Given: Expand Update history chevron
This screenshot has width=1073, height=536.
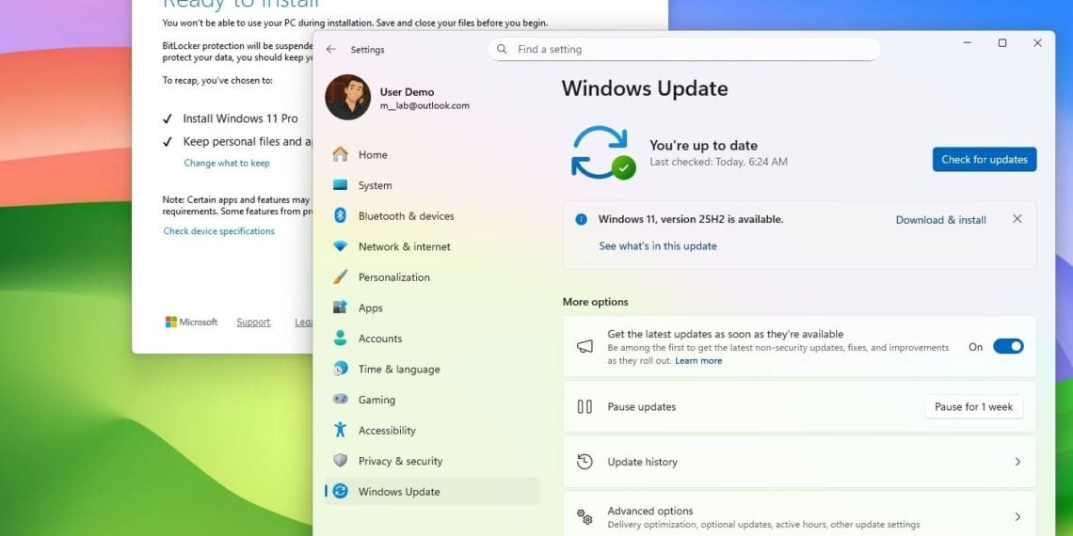Looking at the screenshot, I should [1017, 462].
